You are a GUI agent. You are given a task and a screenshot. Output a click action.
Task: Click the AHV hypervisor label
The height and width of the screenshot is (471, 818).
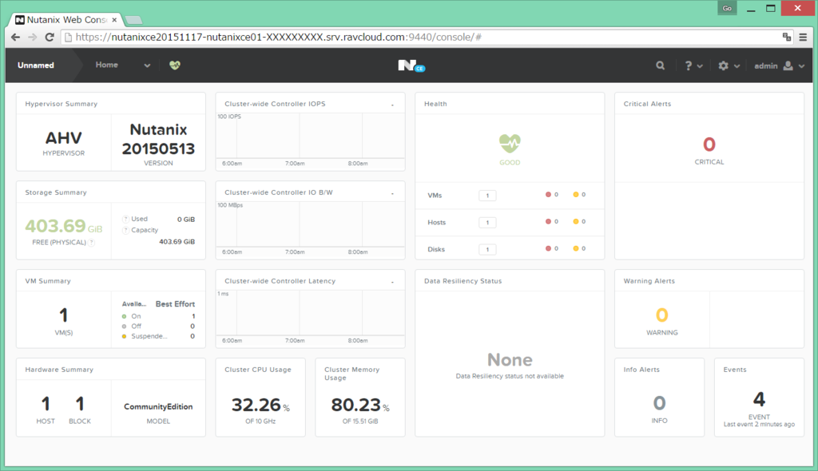pos(64,137)
